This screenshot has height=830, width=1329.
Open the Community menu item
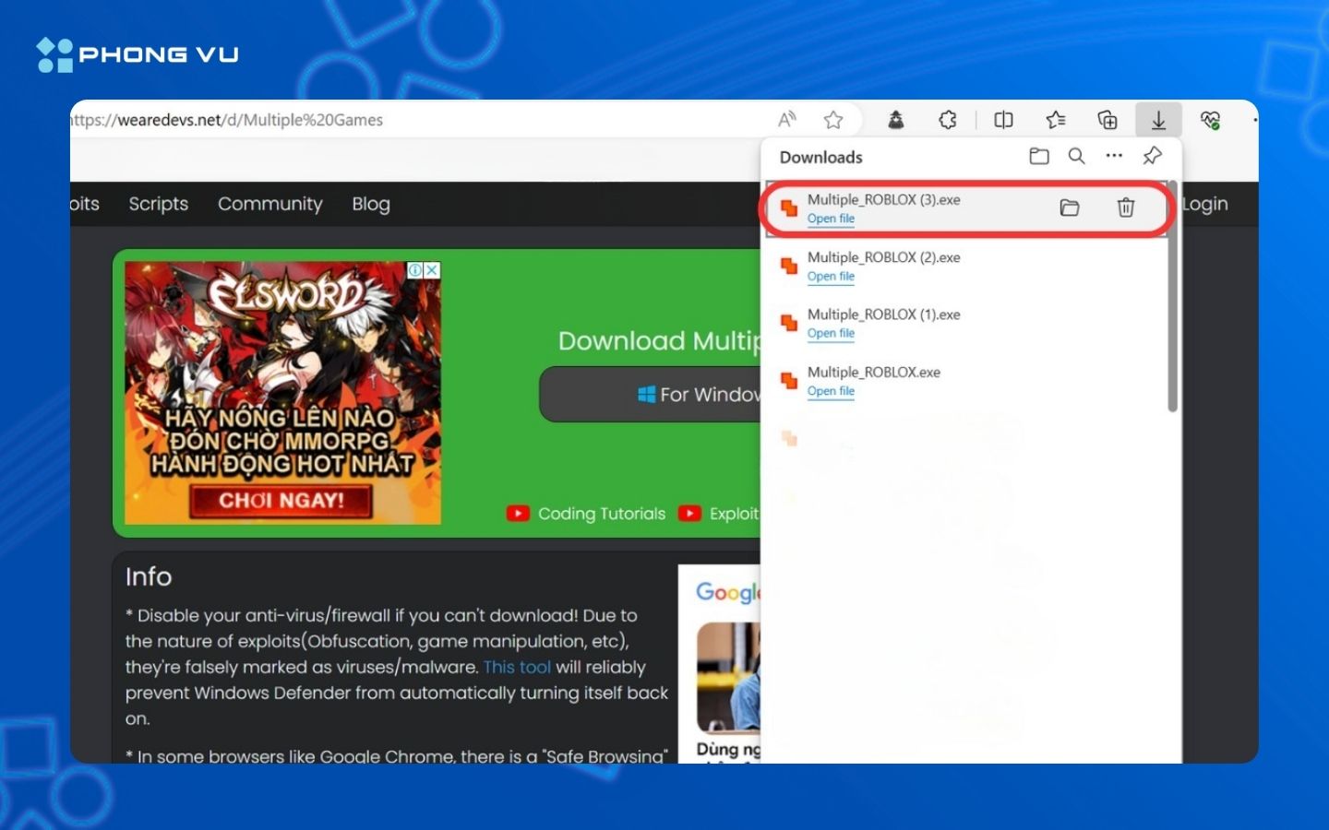(269, 204)
